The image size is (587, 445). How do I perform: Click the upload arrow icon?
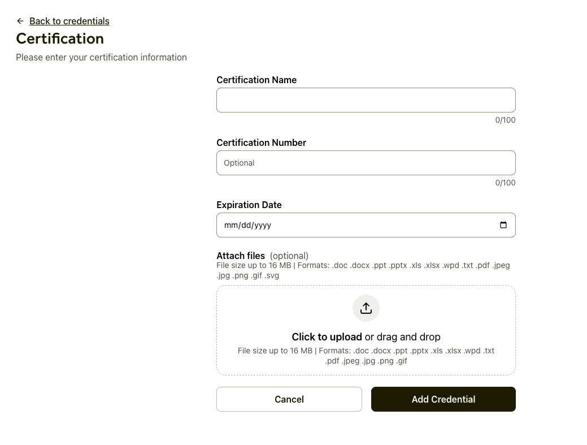coord(366,308)
